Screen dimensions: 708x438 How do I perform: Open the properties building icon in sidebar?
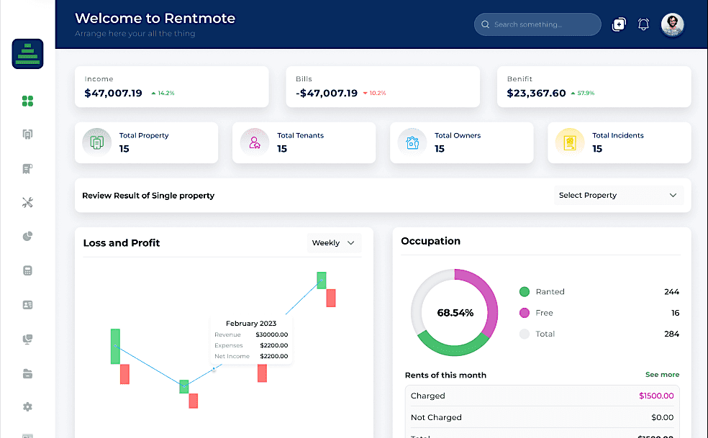(27, 134)
